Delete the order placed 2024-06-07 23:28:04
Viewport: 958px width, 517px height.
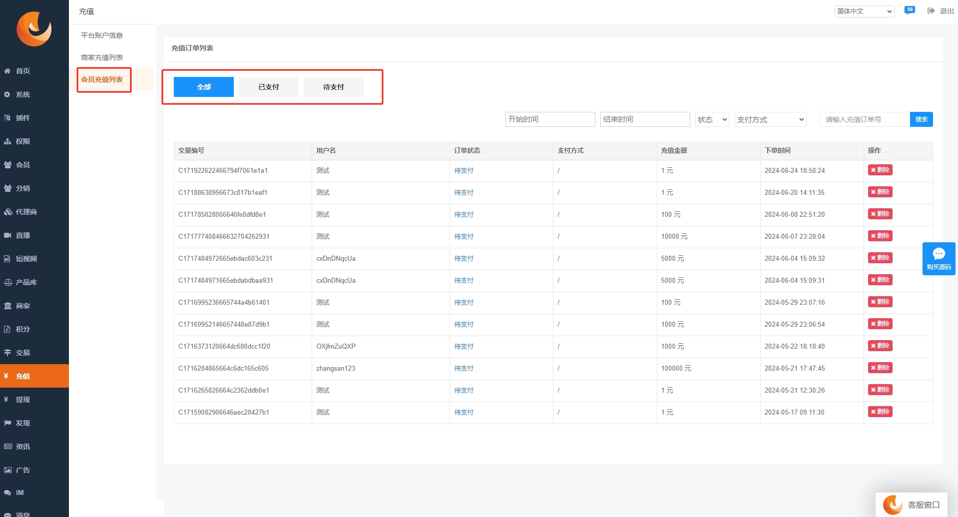click(x=880, y=236)
